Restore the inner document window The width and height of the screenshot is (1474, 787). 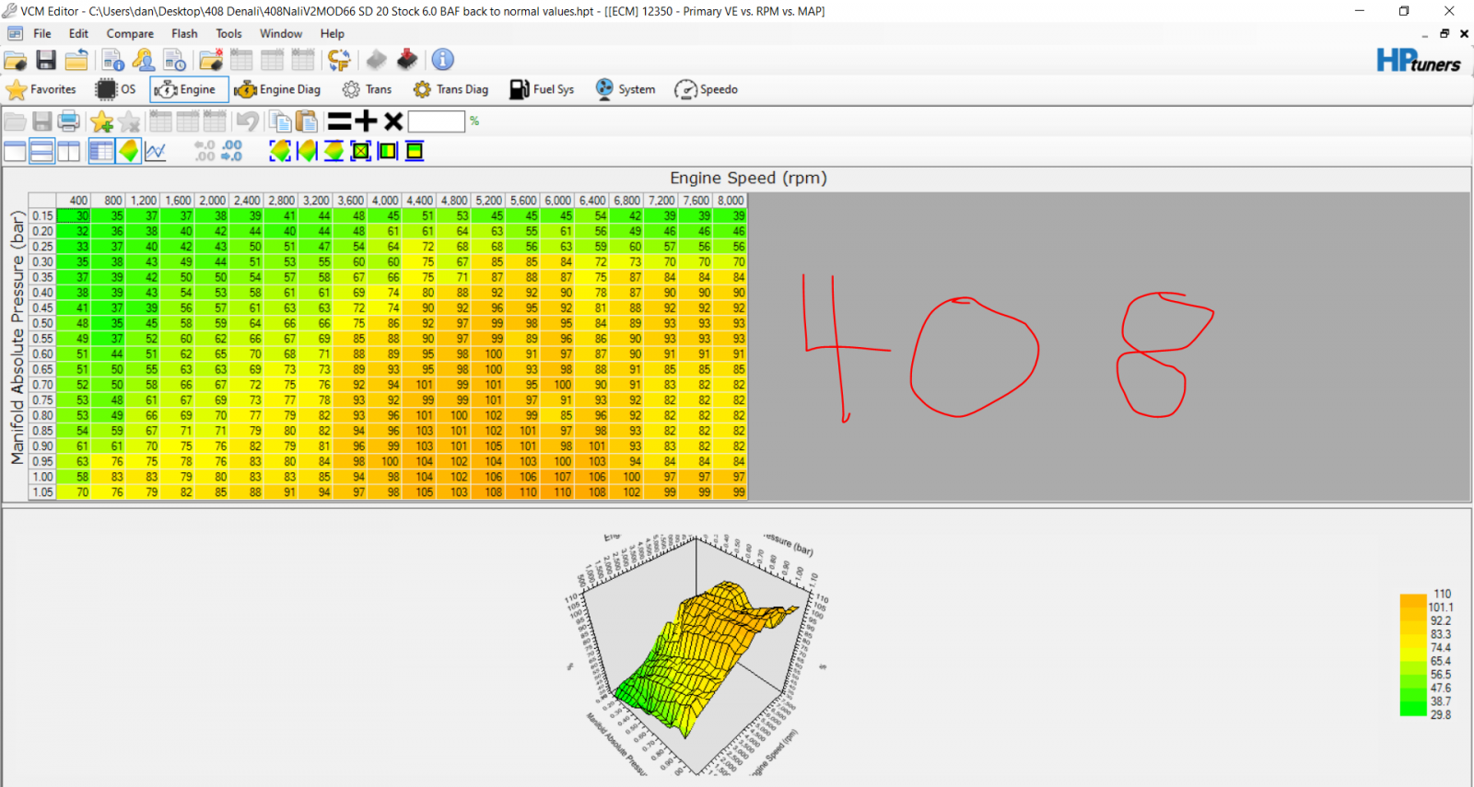tap(1445, 34)
